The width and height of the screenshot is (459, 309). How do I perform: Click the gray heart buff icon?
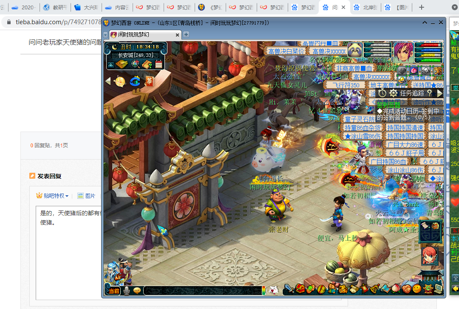click(x=402, y=70)
